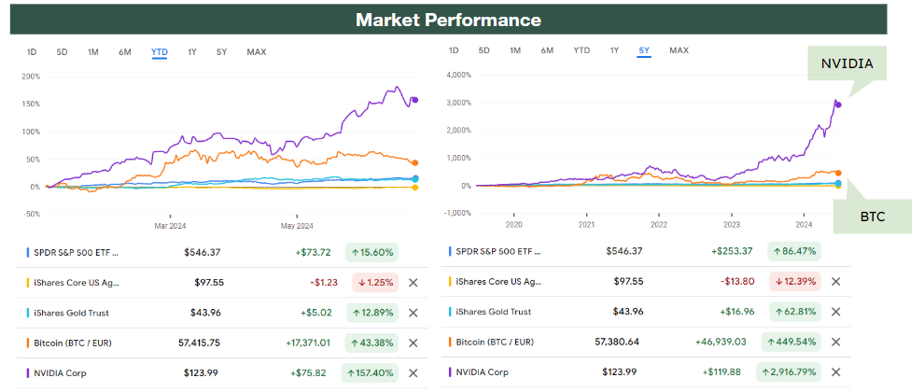Select 5Y range on left chart
The image size is (924, 392).
221,52
